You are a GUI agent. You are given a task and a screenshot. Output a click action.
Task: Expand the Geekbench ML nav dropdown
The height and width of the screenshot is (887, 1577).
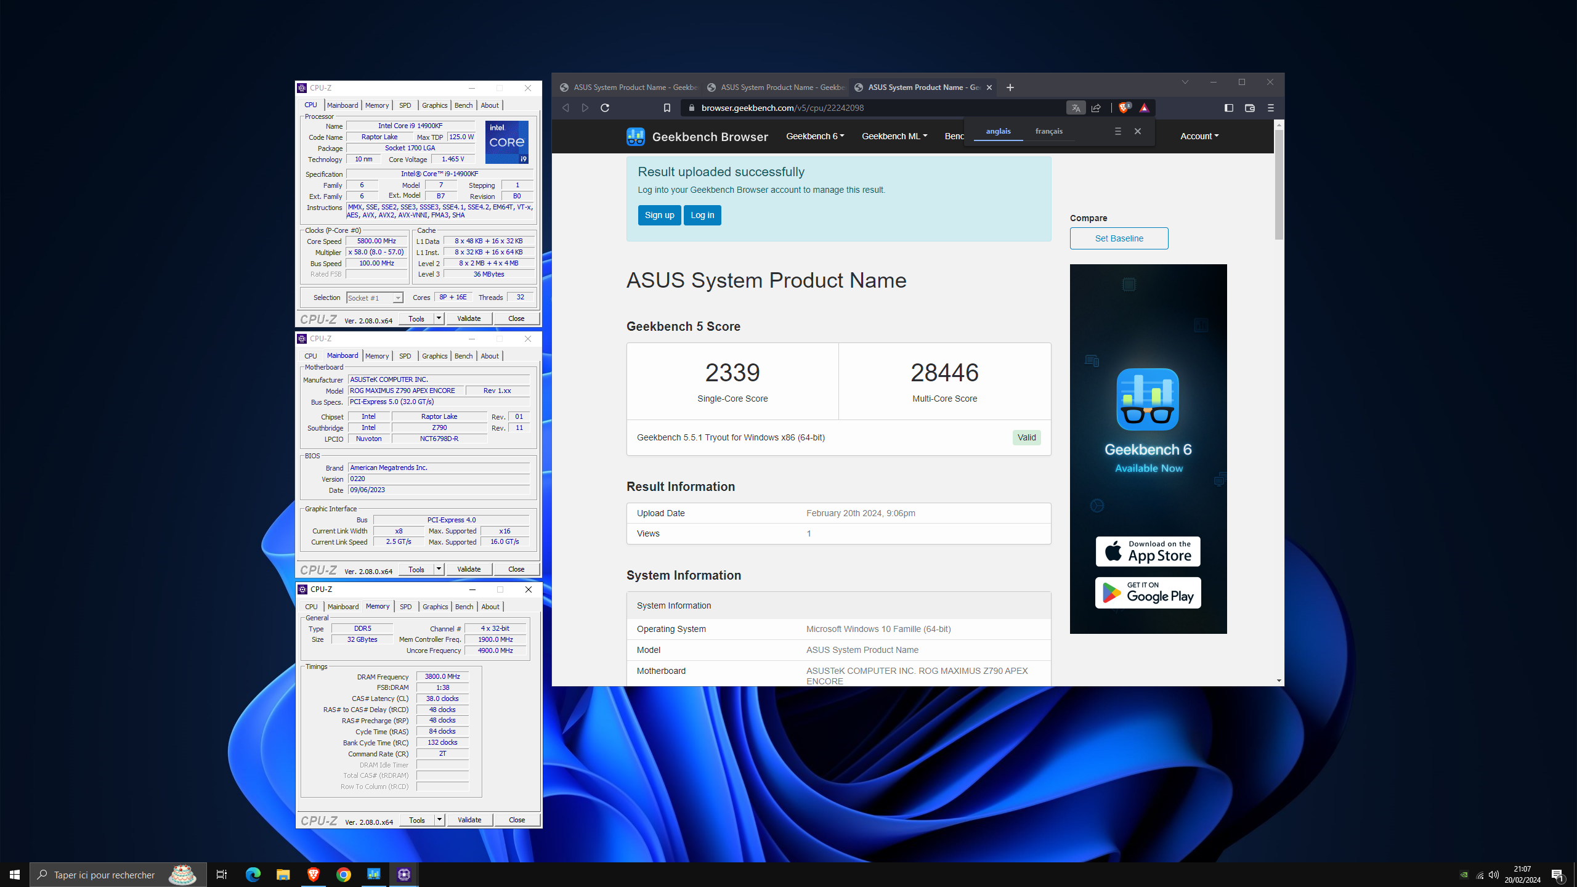(894, 136)
